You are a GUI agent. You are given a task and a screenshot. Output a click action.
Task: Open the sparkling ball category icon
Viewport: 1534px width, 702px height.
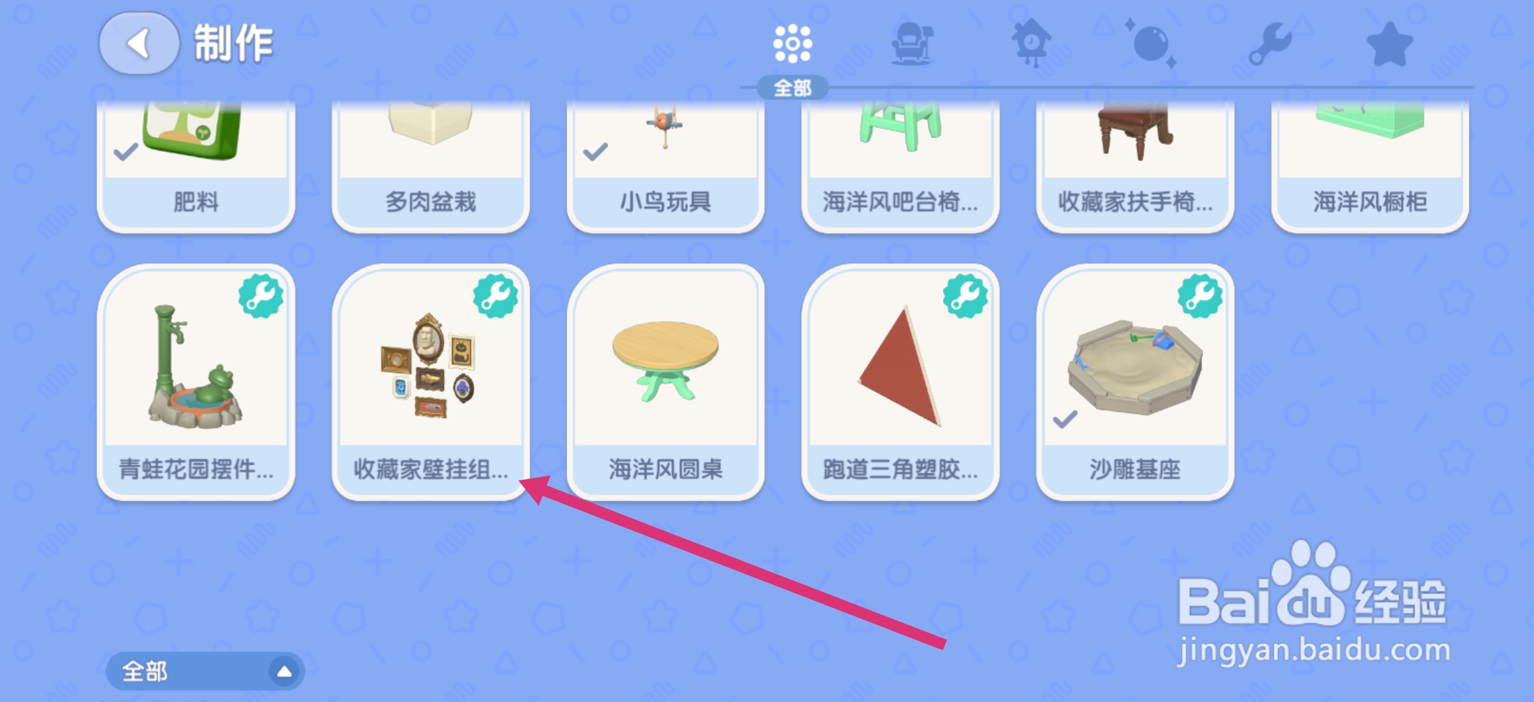[1151, 44]
